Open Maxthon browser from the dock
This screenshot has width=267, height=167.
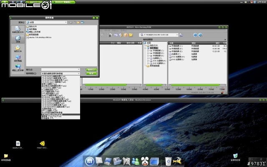(90, 161)
